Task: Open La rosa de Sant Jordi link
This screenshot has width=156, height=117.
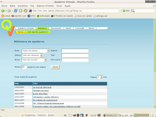Action: point(42,87)
